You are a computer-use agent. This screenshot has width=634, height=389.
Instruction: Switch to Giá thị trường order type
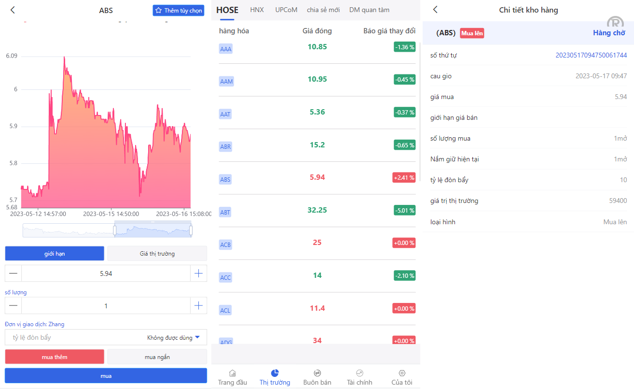tap(157, 254)
